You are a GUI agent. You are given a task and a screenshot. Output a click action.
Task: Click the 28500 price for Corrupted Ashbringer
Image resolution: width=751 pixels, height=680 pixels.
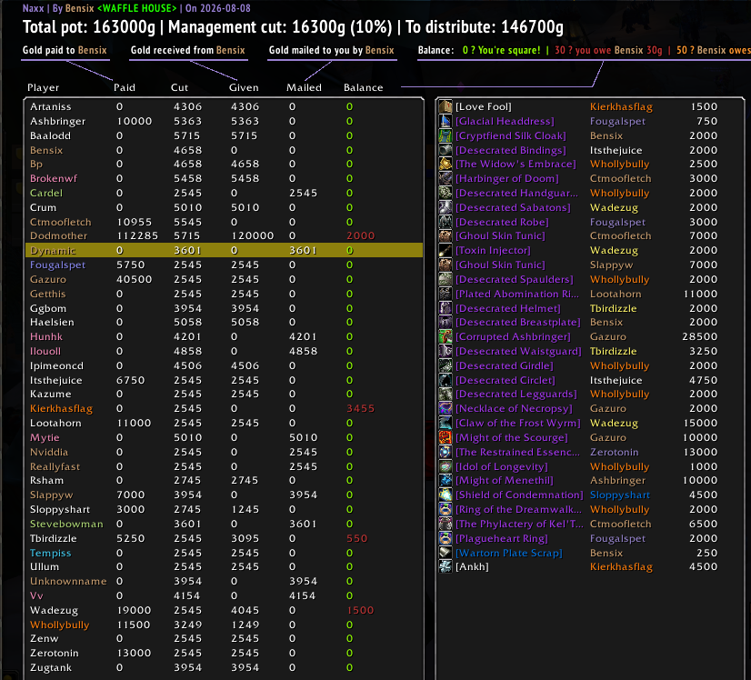point(700,336)
